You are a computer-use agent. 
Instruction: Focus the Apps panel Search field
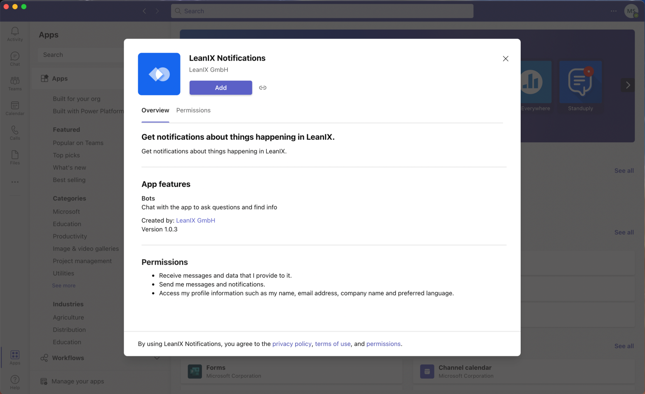[81, 55]
